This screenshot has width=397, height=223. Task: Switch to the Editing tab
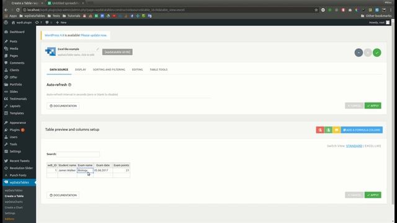137,69
